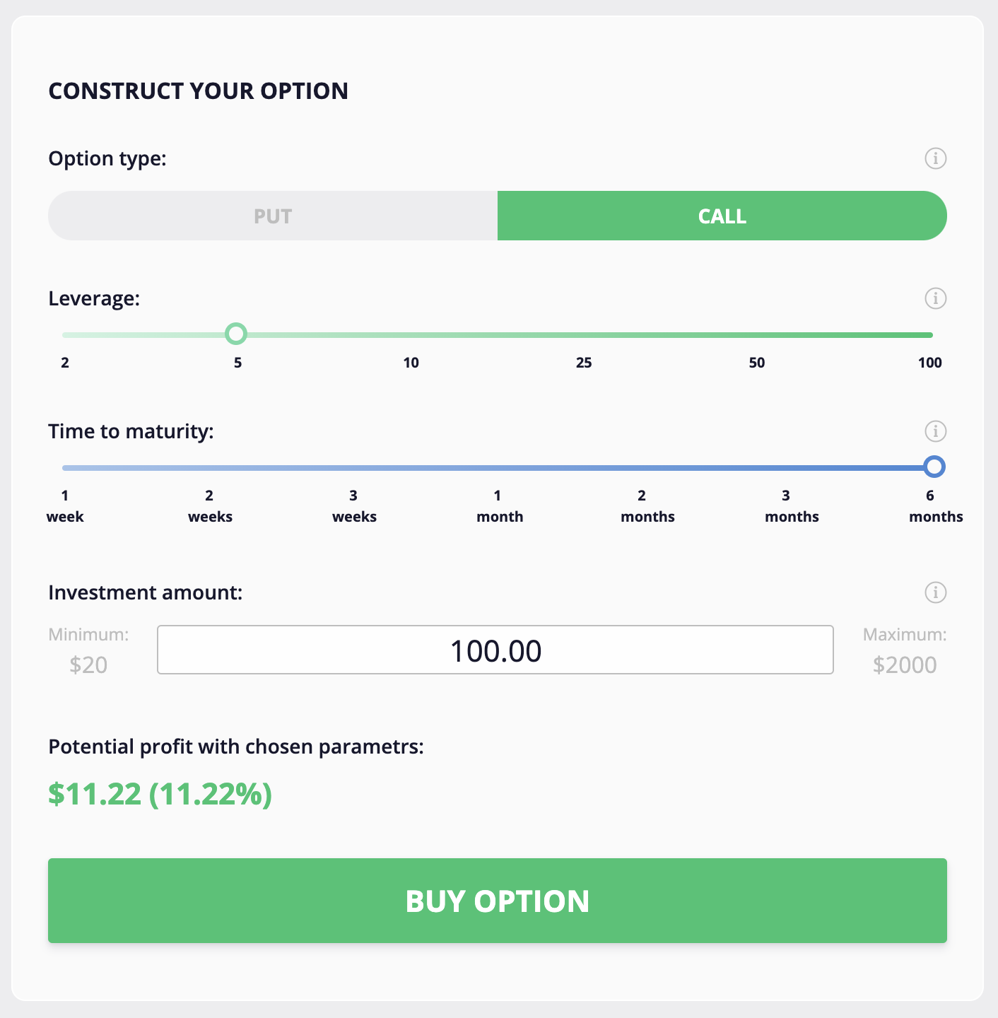Open the Time to maturity info icon
Image resolution: width=998 pixels, height=1018 pixels.
coord(935,431)
